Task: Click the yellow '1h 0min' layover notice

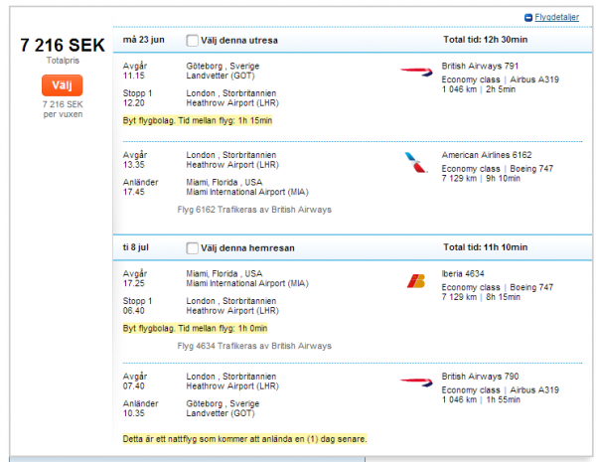Action: [195, 327]
